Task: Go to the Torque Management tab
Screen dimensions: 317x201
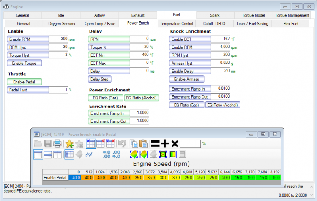Action: 292,15
